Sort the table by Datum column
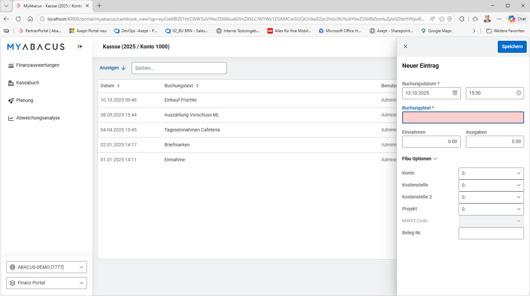Viewport: 530px width, 296px height. (118, 86)
